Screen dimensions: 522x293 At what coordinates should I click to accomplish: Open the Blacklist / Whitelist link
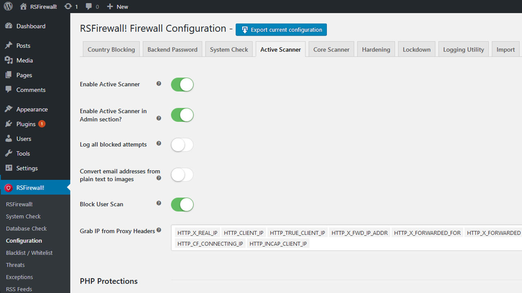coord(29,253)
